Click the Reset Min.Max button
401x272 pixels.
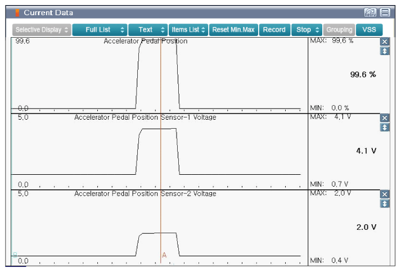click(233, 29)
